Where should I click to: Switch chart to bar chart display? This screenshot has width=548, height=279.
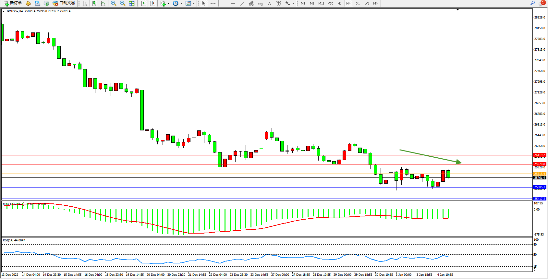85,3
